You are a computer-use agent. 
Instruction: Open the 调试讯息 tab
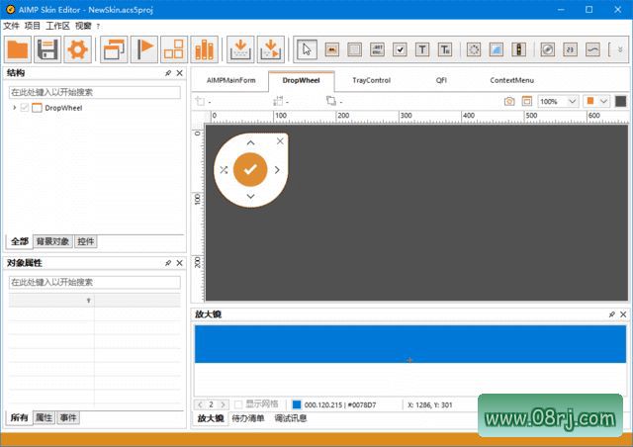tap(291, 418)
